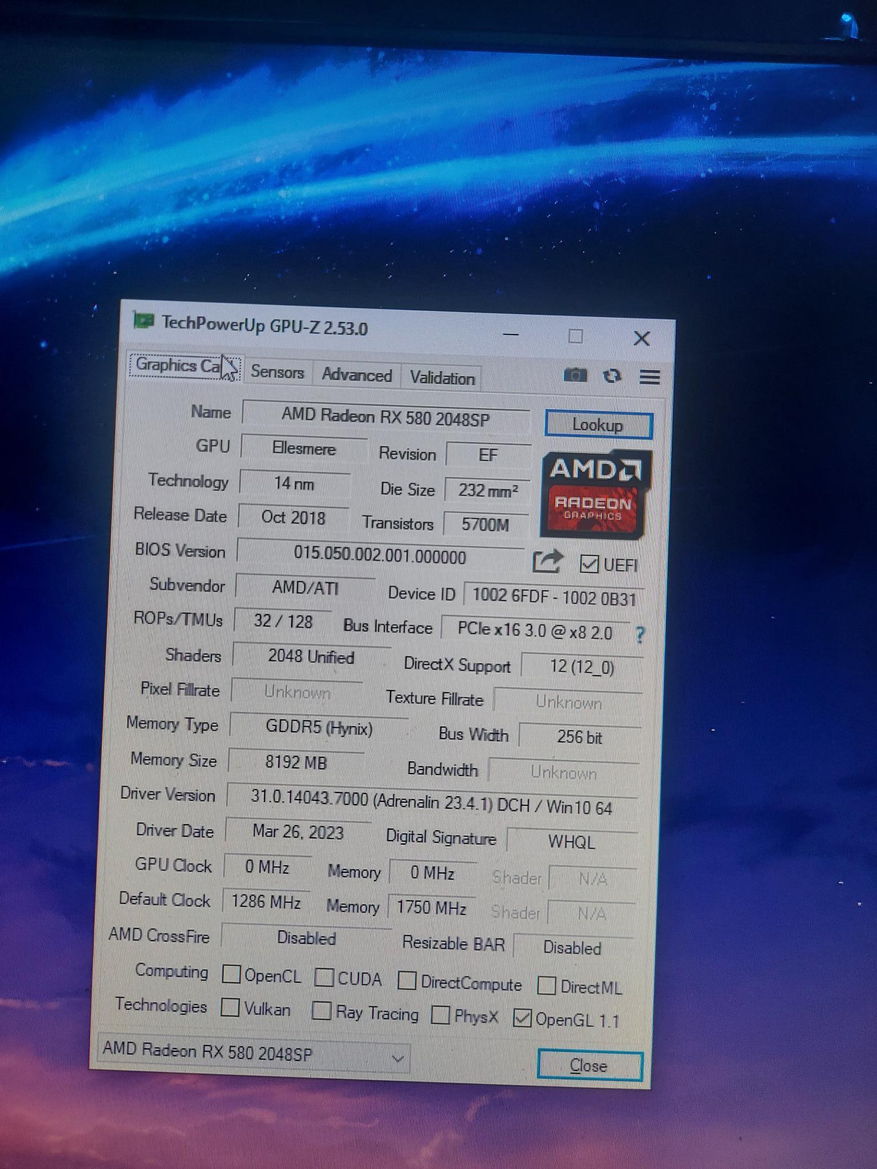The height and width of the screenshot is (1169, 877).
Task: Click the Die Size field showing 232 mm²
Action: 488,490
